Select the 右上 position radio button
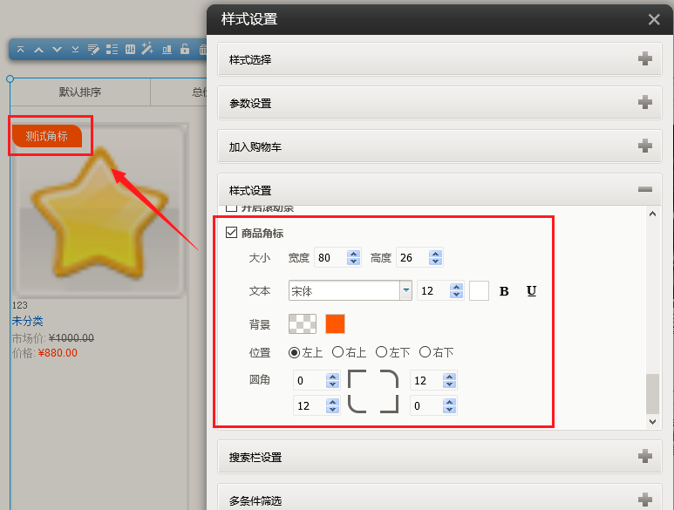674x510 pixels. (337, 352)
